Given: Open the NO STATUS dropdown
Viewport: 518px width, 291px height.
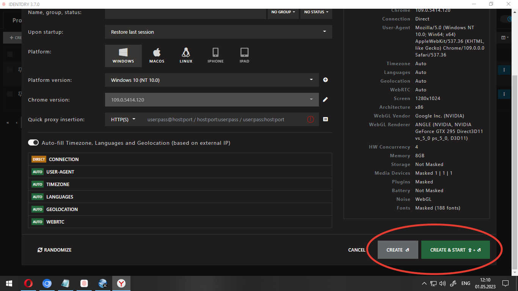Looking at the screenshot, I should (x=316, y=12).
